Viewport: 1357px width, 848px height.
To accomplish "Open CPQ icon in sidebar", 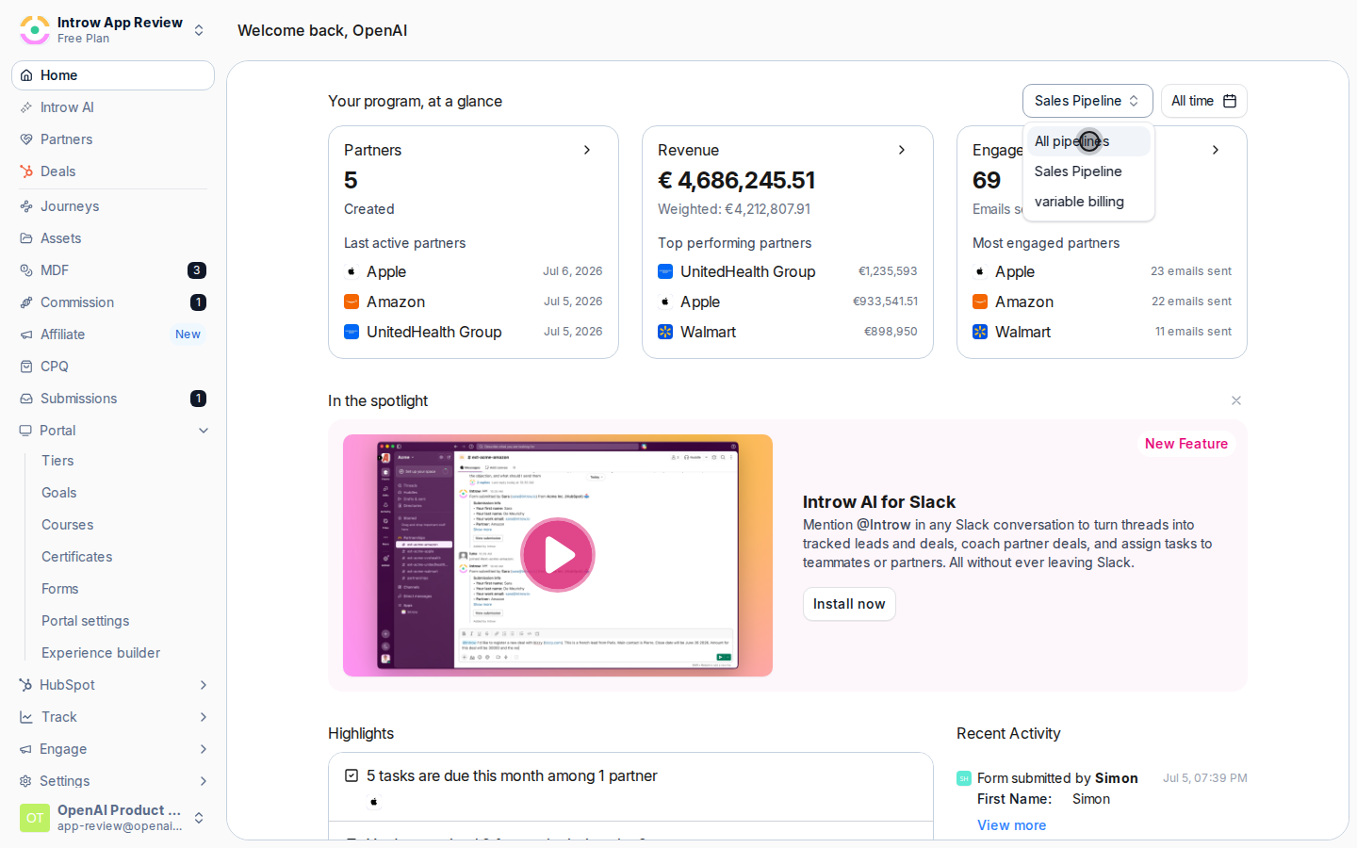I will 26,367.
